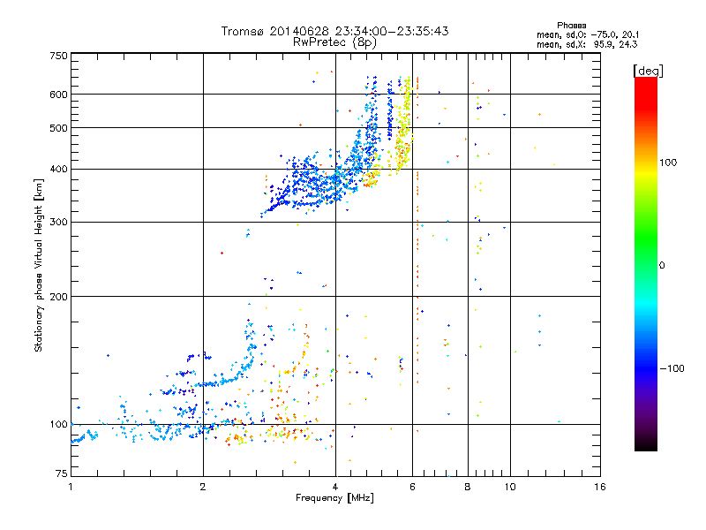
Task: Click the y-axis tick label '300'
Action: pyautogui.click(x=58, y=223)
